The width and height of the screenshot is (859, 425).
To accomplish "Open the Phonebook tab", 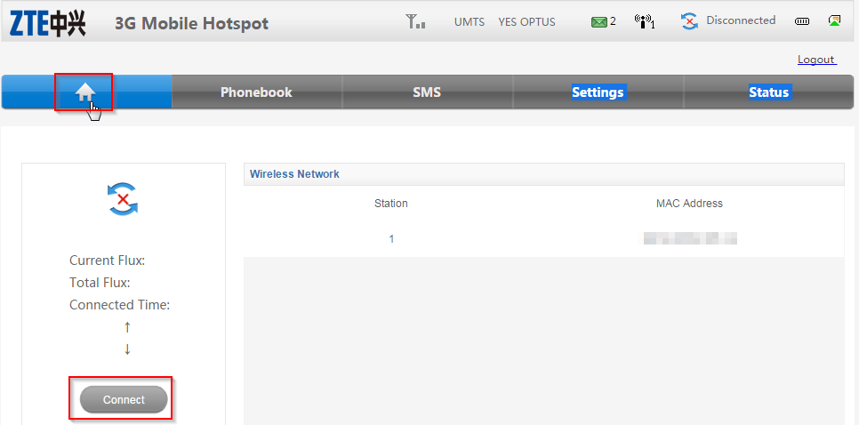I will click(x=256, y=92).
